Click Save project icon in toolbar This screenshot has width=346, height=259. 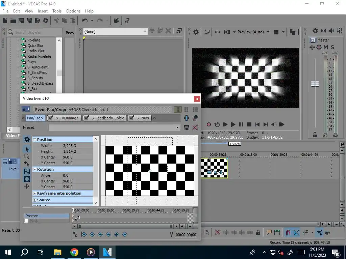pos(21,21)
